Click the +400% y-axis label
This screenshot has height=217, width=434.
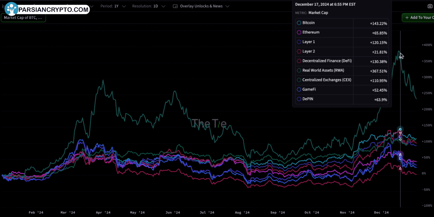427,45
